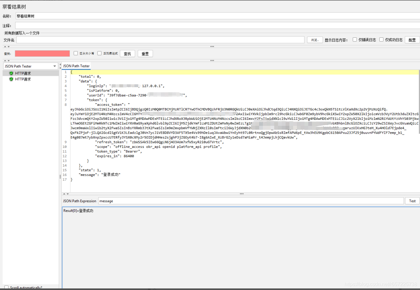Click the down-arrow handle above JSON Path Expression
The image size is (420, 290).
(67, 194)
